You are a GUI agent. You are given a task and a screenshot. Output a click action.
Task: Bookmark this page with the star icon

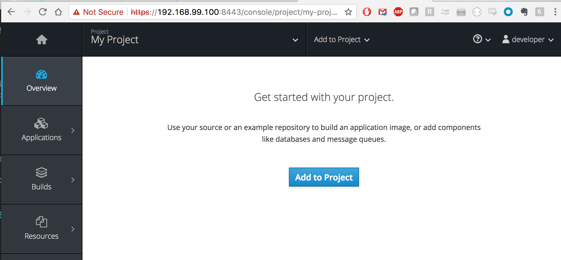coord(348,12)
